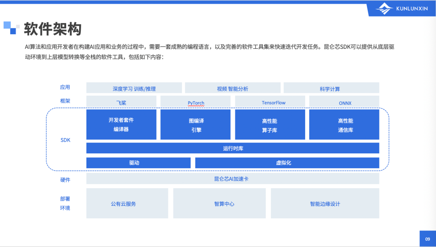Click the 视频 智能分析 box
This screenshot has height=247, width=436.
coord(233,88)
